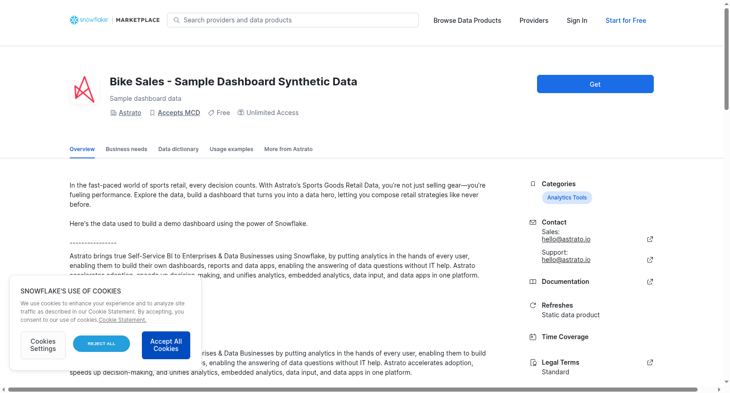Image resolution: width=730 pixels, height=393 pixels.
Task: Open Cookies Settings
Action: (x=43, y=345)
